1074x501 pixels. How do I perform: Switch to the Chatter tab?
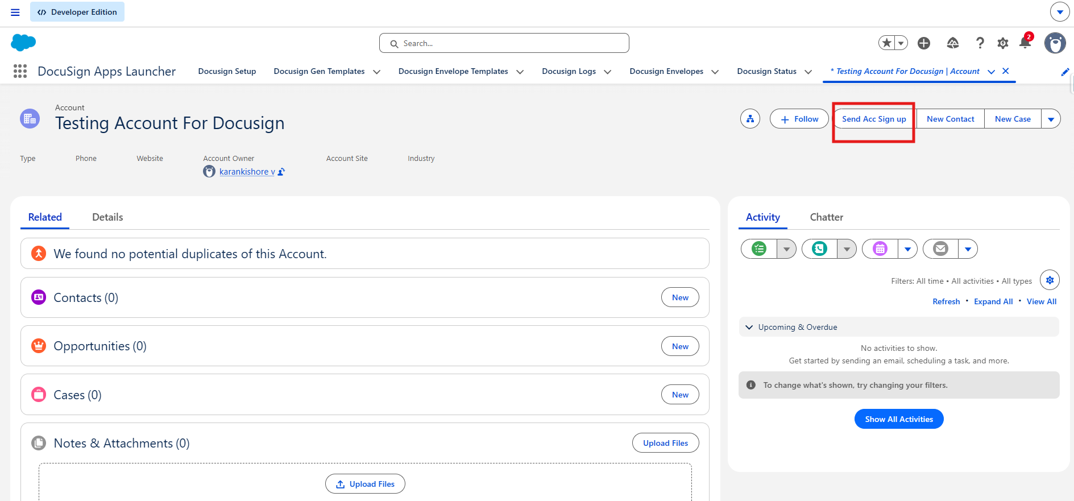tap(826, 217)
